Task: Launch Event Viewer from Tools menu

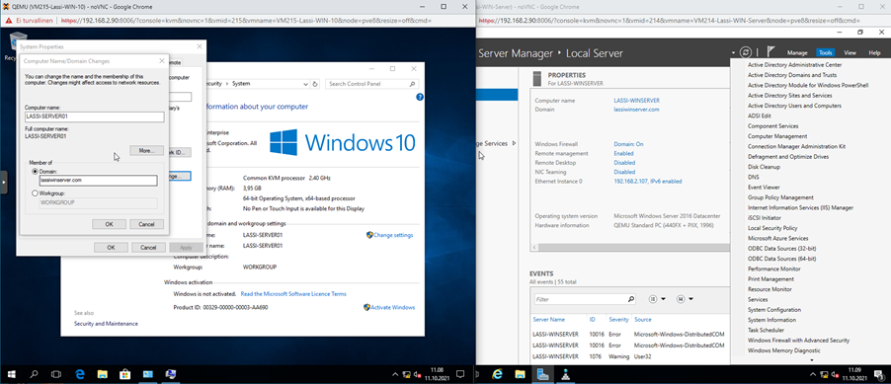Action: coord(764,188)
